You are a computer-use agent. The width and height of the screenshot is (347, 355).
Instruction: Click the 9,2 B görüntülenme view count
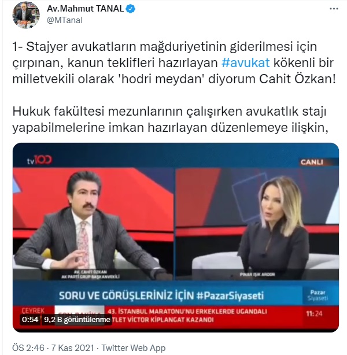pyautogui.click(x=77, y=320)
